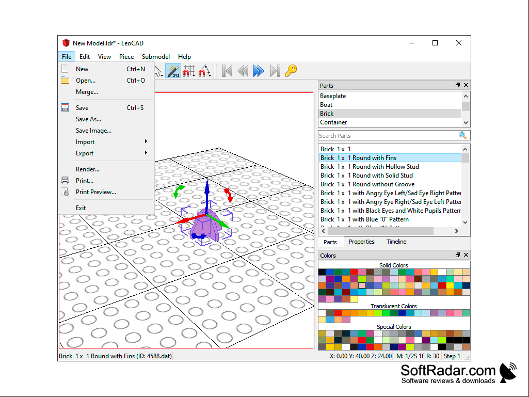Select 'Brick 1 x 1 Round without Groove'
This screenshot has height=397, width=529.
click(390, 184)
